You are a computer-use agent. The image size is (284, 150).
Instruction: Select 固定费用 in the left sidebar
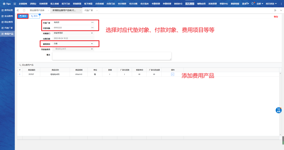(7, 22)
